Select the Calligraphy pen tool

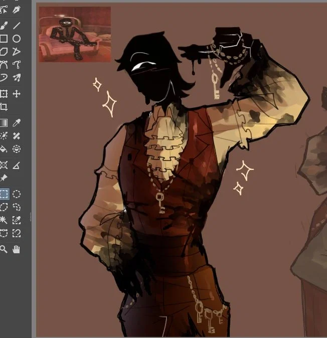click(17, 10)
